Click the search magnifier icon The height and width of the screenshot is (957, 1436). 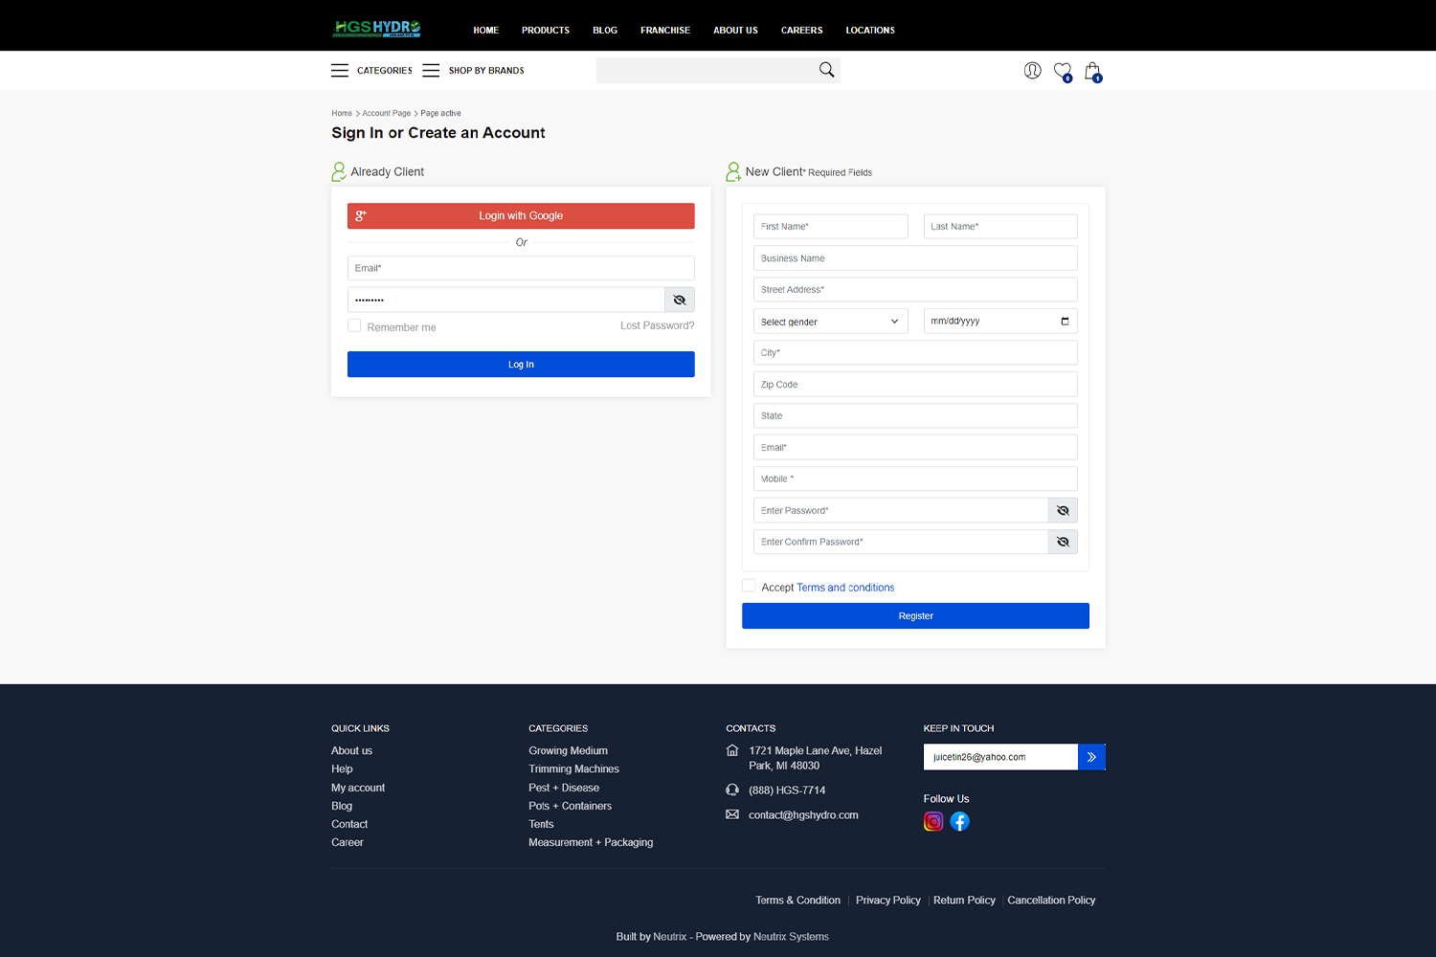[x=826, y=70]
